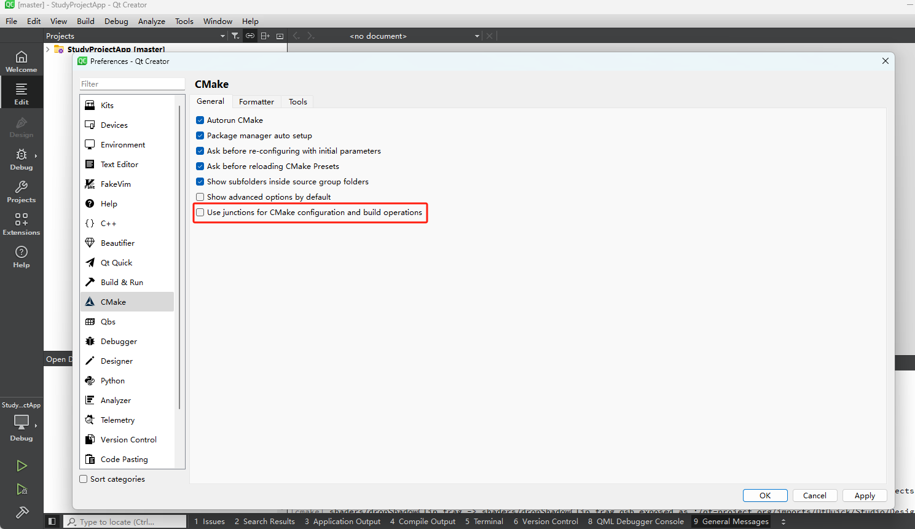Open the Tools menu

pyautogui.click(x=184, y=21)
